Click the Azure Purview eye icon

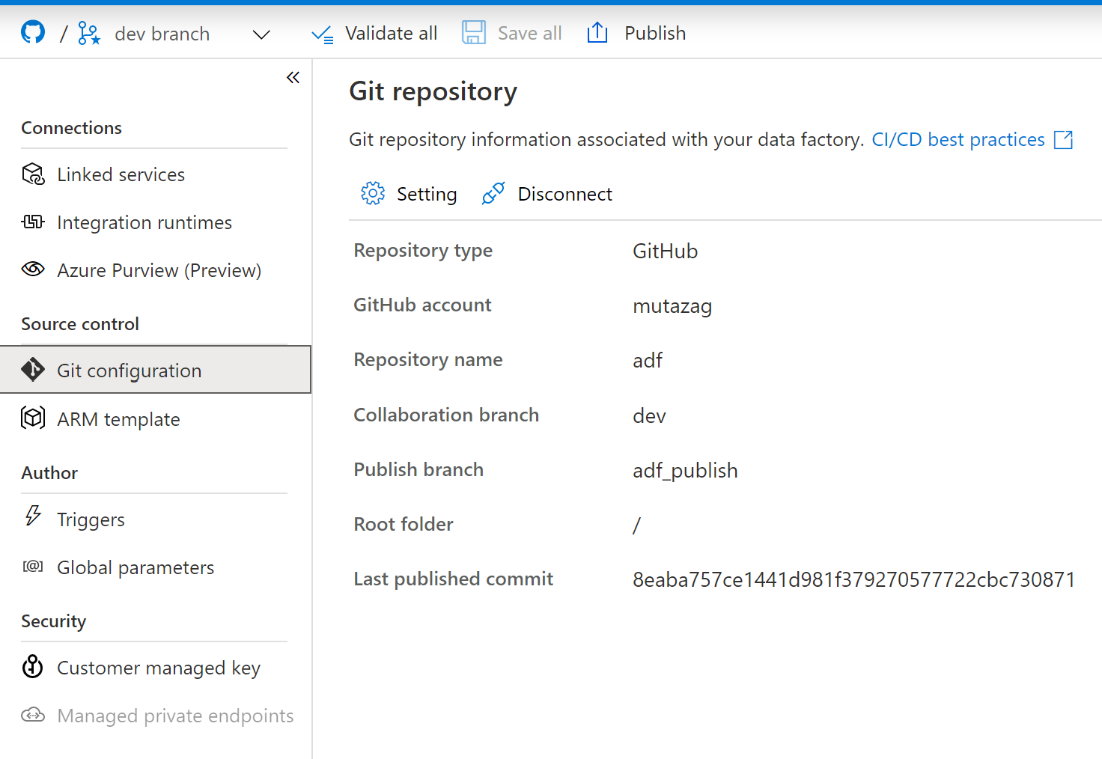point(33,269)
